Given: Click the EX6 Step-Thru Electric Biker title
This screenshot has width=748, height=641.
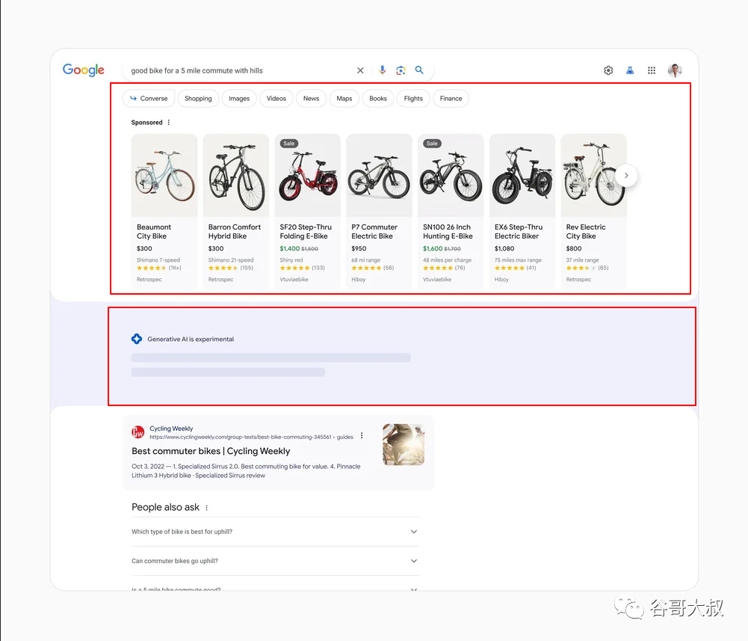Looking at the screenshot, I should [x=519, y=232].
